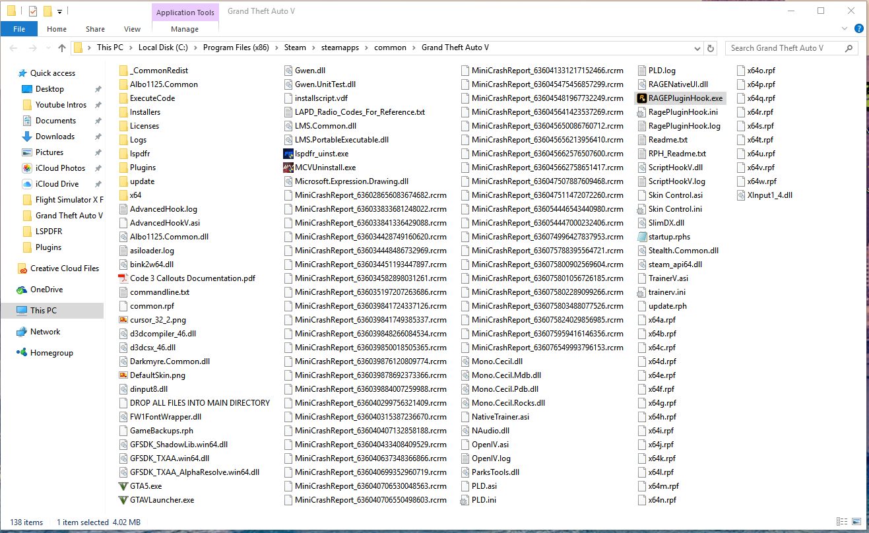The height and width of the screenshot is (533, 869).
Task: Click the Homegroup icon in sidebar
Action: (x=22, y=353)
